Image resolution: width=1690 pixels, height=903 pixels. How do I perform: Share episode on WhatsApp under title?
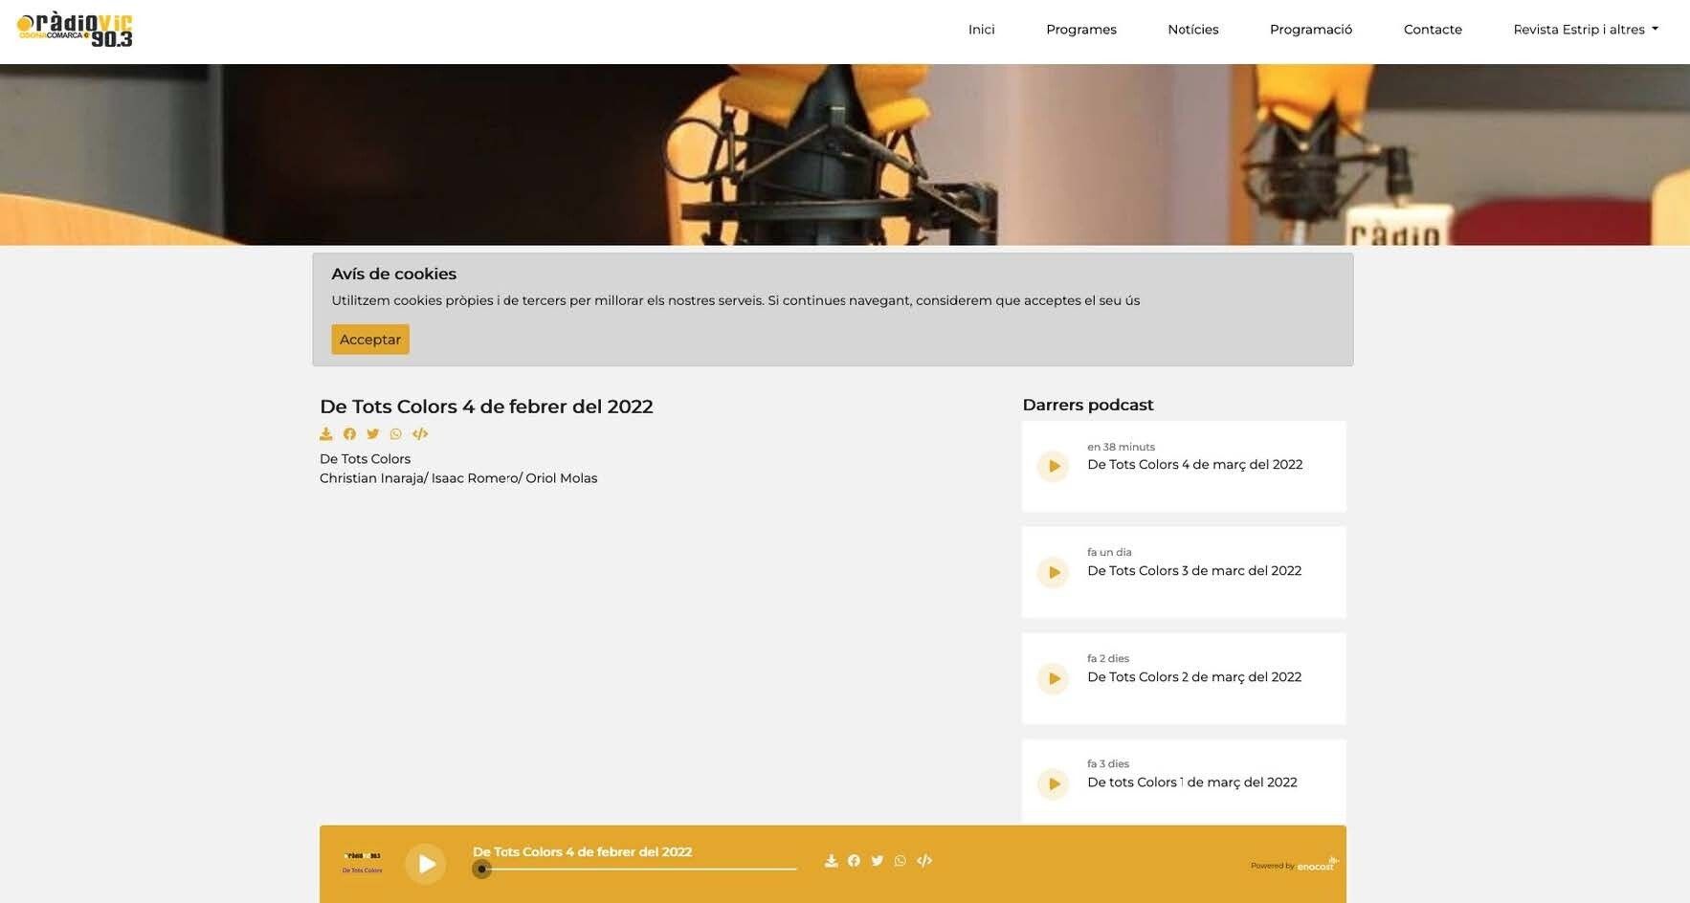coord(396,434)
